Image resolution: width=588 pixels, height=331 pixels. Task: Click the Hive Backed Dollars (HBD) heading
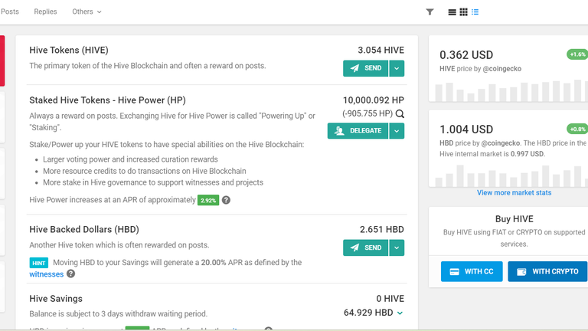(84, 229)
